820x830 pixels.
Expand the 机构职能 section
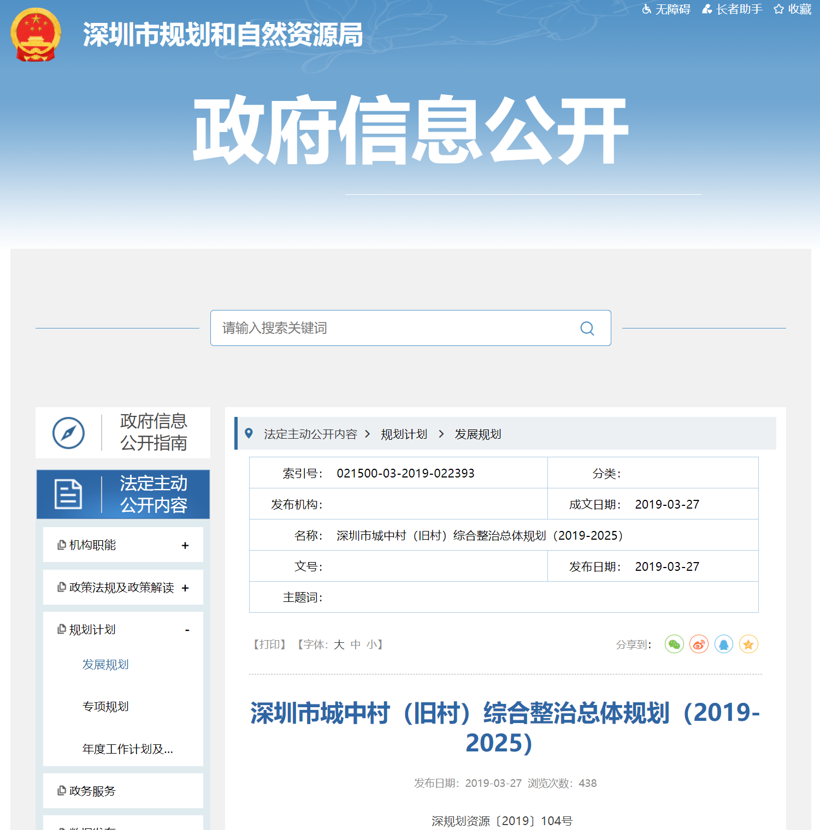[x=185, y=545]
